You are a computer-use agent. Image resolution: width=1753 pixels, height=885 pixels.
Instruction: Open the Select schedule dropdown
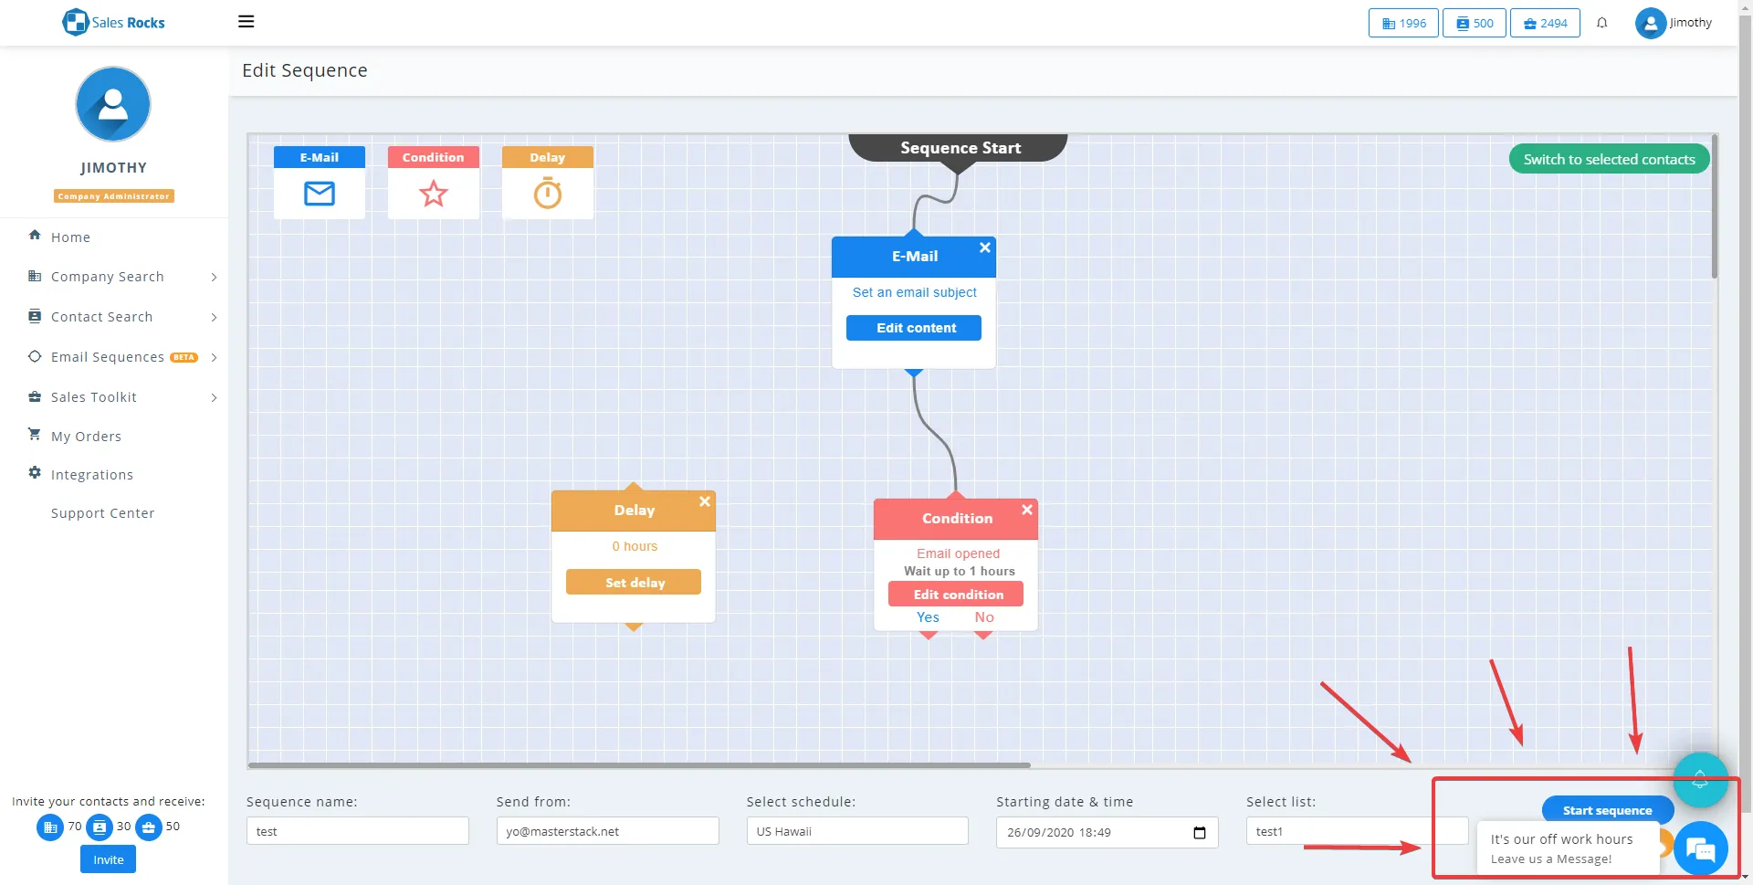point(856,831)
